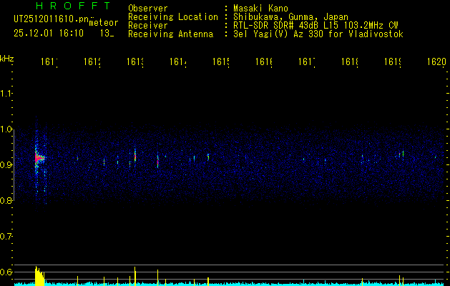Click the 1620 time-axis label
The width and height of the screenshot is (450, 286).
pyautogui.click(x=436, y=61)
